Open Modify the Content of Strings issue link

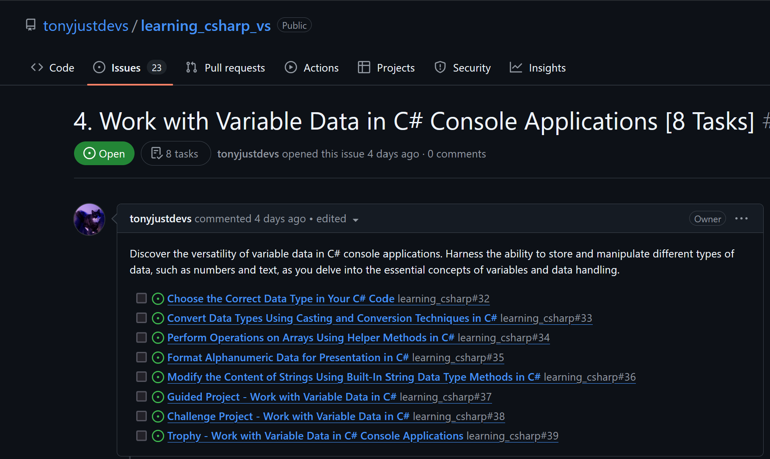pos(354,377)
